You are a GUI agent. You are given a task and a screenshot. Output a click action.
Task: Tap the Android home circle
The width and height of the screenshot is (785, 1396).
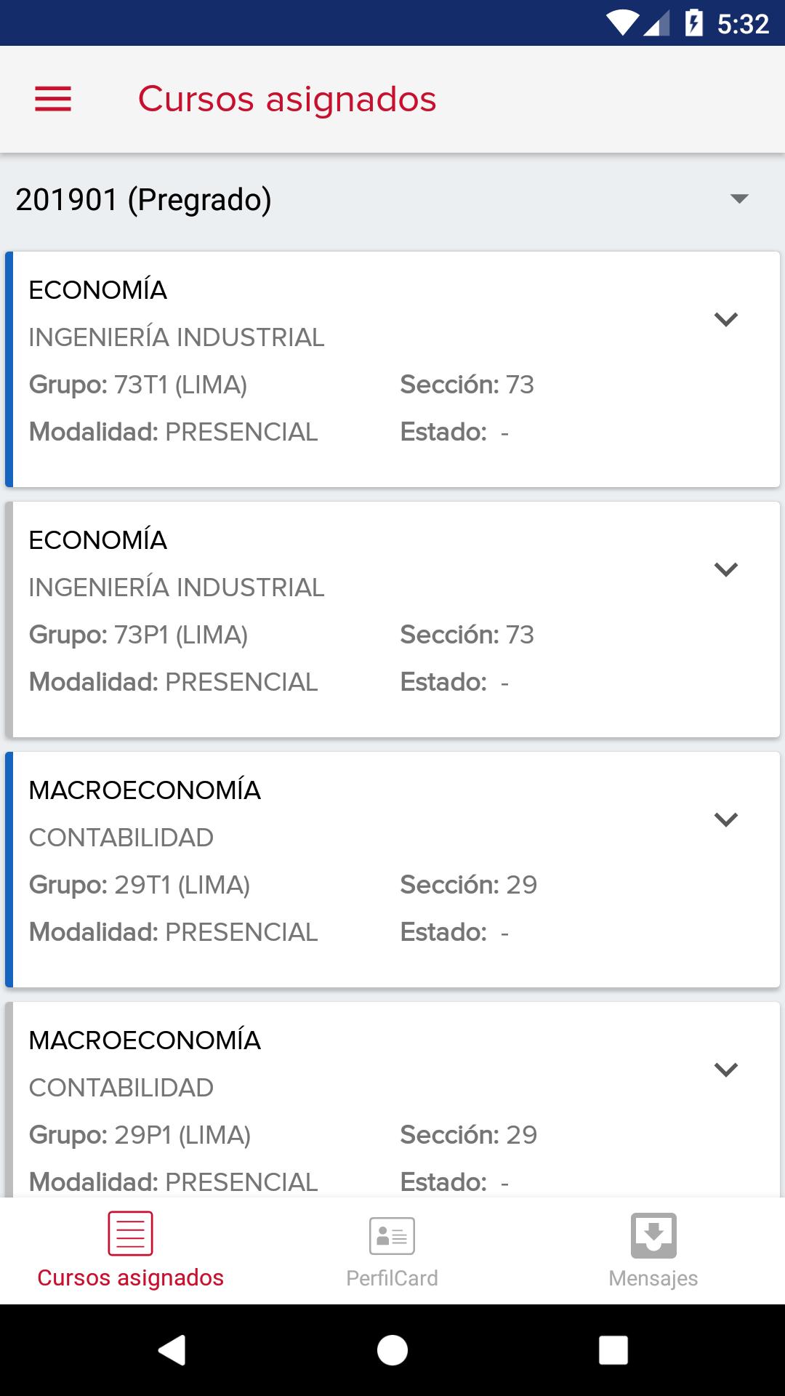pyautogui.click(x=392, y=1350)
